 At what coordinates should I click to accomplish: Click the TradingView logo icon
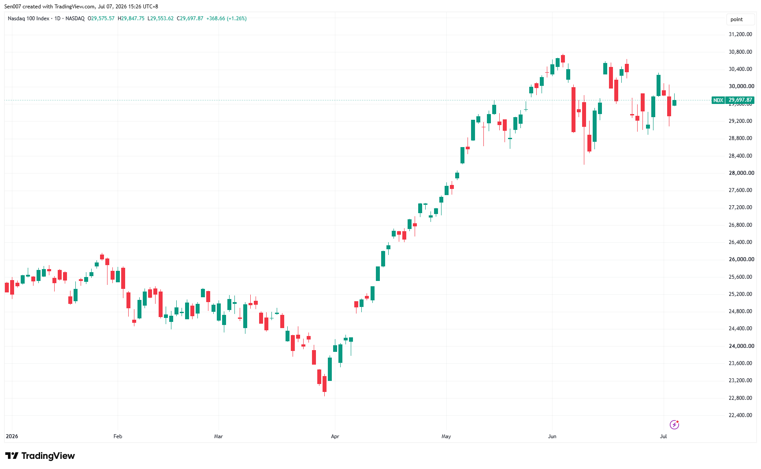click(11, 456)
